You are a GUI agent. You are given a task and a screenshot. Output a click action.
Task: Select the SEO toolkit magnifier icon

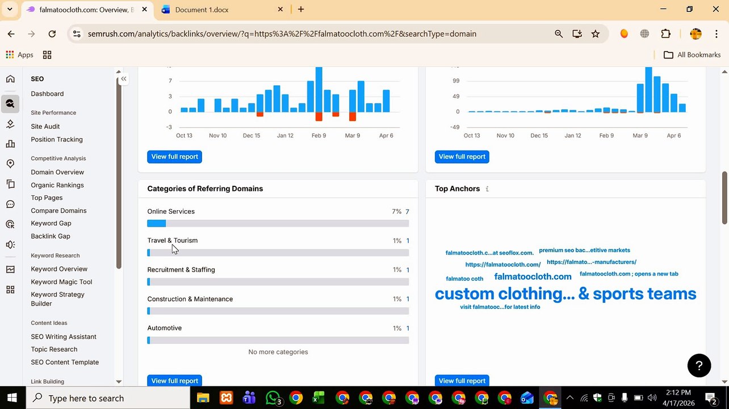point(10,104)
